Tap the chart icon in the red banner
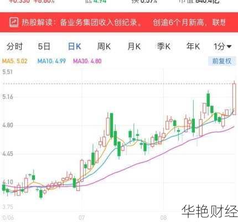This screenshot has width=238, height=222. (x=14, y=22)
